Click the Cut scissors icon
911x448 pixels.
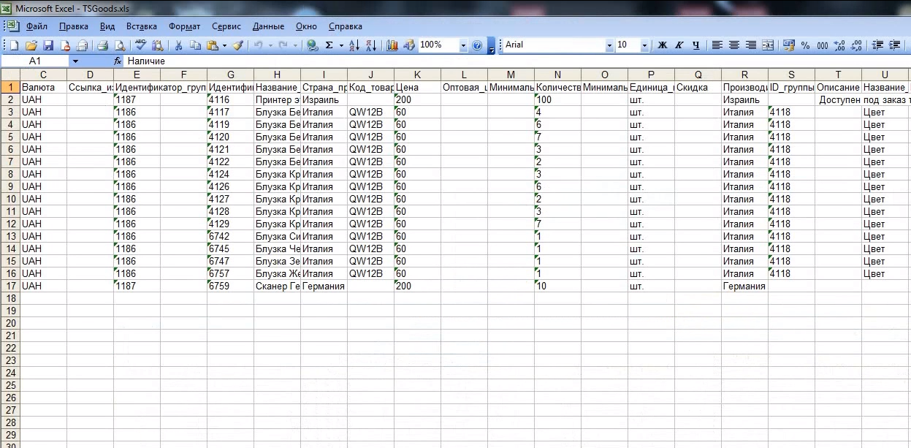tap(178, 45)
